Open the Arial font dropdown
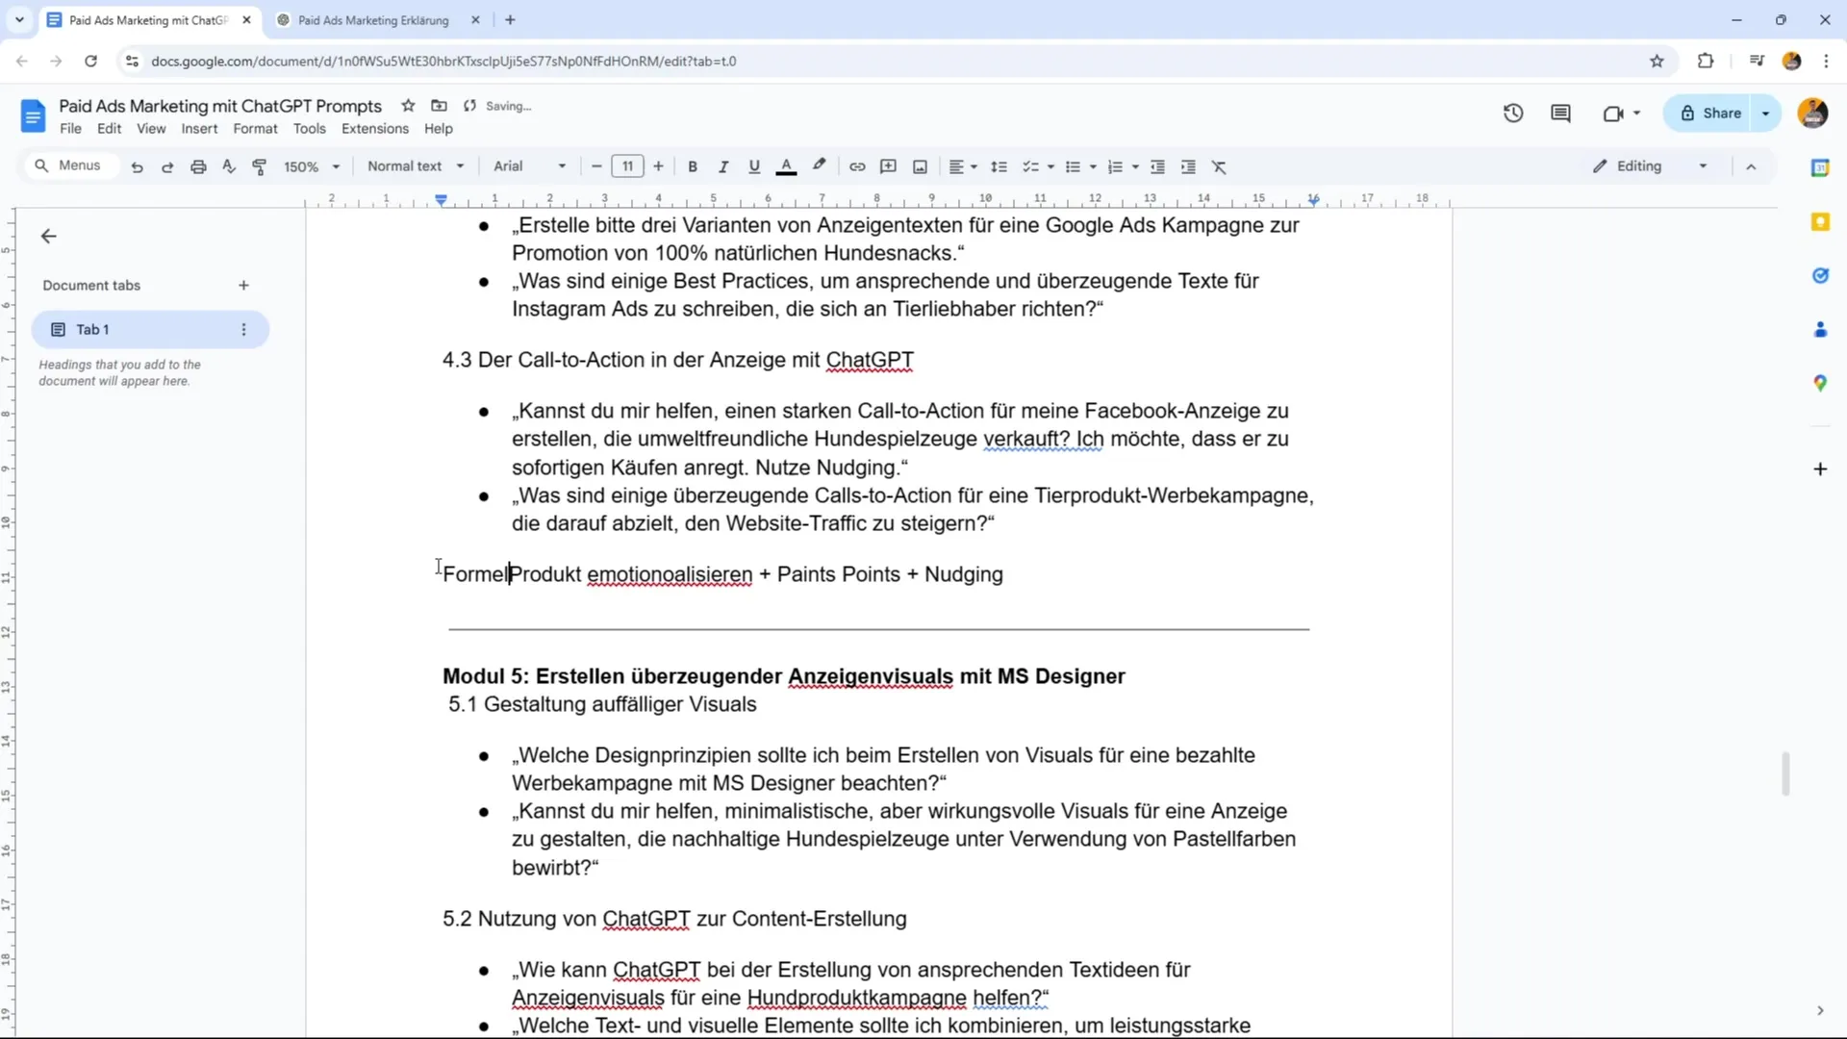 [x=529, y=166]
